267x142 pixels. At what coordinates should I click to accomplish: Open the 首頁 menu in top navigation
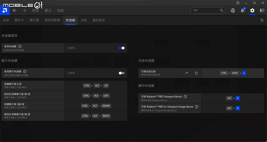click(35, 10)
